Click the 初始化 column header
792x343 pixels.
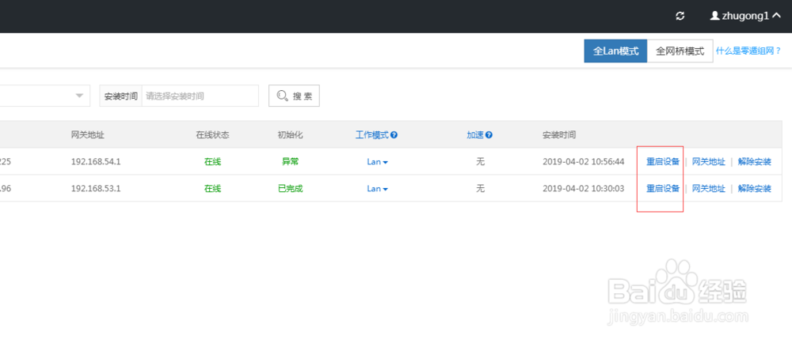click(x=291, y=135)
